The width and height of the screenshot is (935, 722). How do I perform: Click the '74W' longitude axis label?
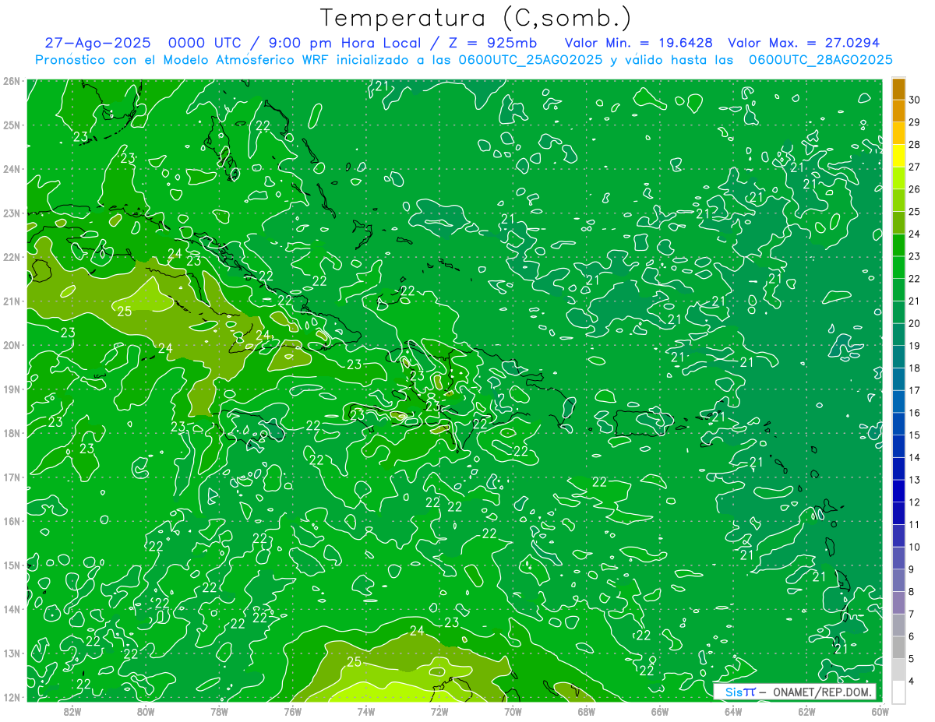click(365, 711)
